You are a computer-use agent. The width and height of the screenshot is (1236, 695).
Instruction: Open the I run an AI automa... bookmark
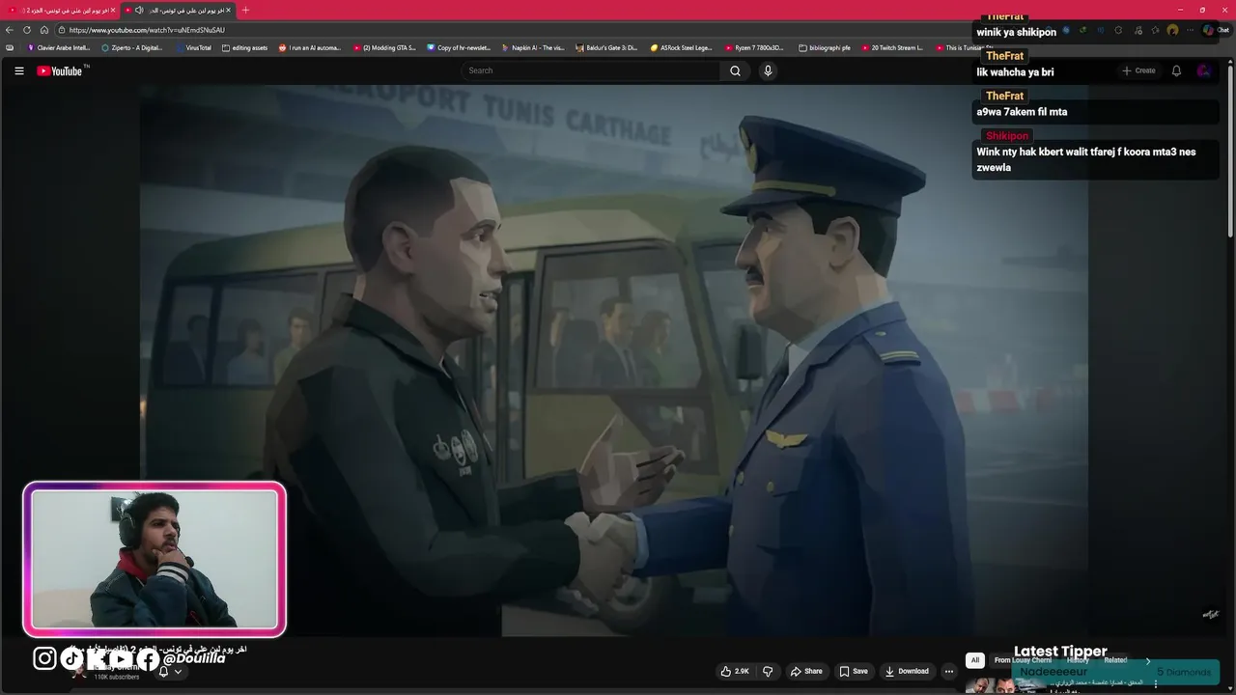(x=310, y=47)
